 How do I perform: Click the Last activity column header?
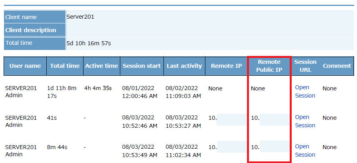coord(184,66)
